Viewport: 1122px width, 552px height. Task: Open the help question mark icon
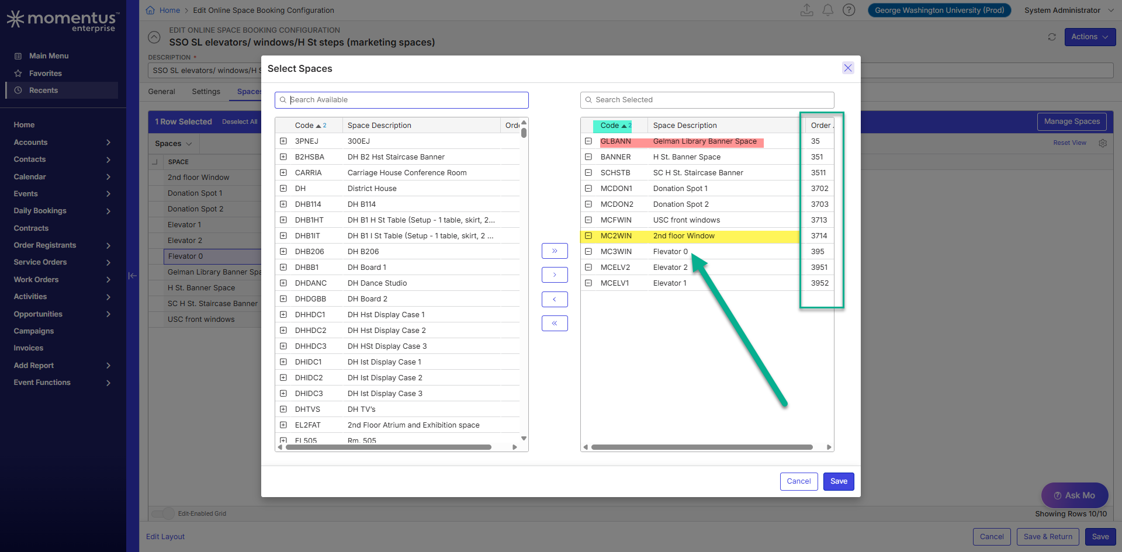click(849, 10)
